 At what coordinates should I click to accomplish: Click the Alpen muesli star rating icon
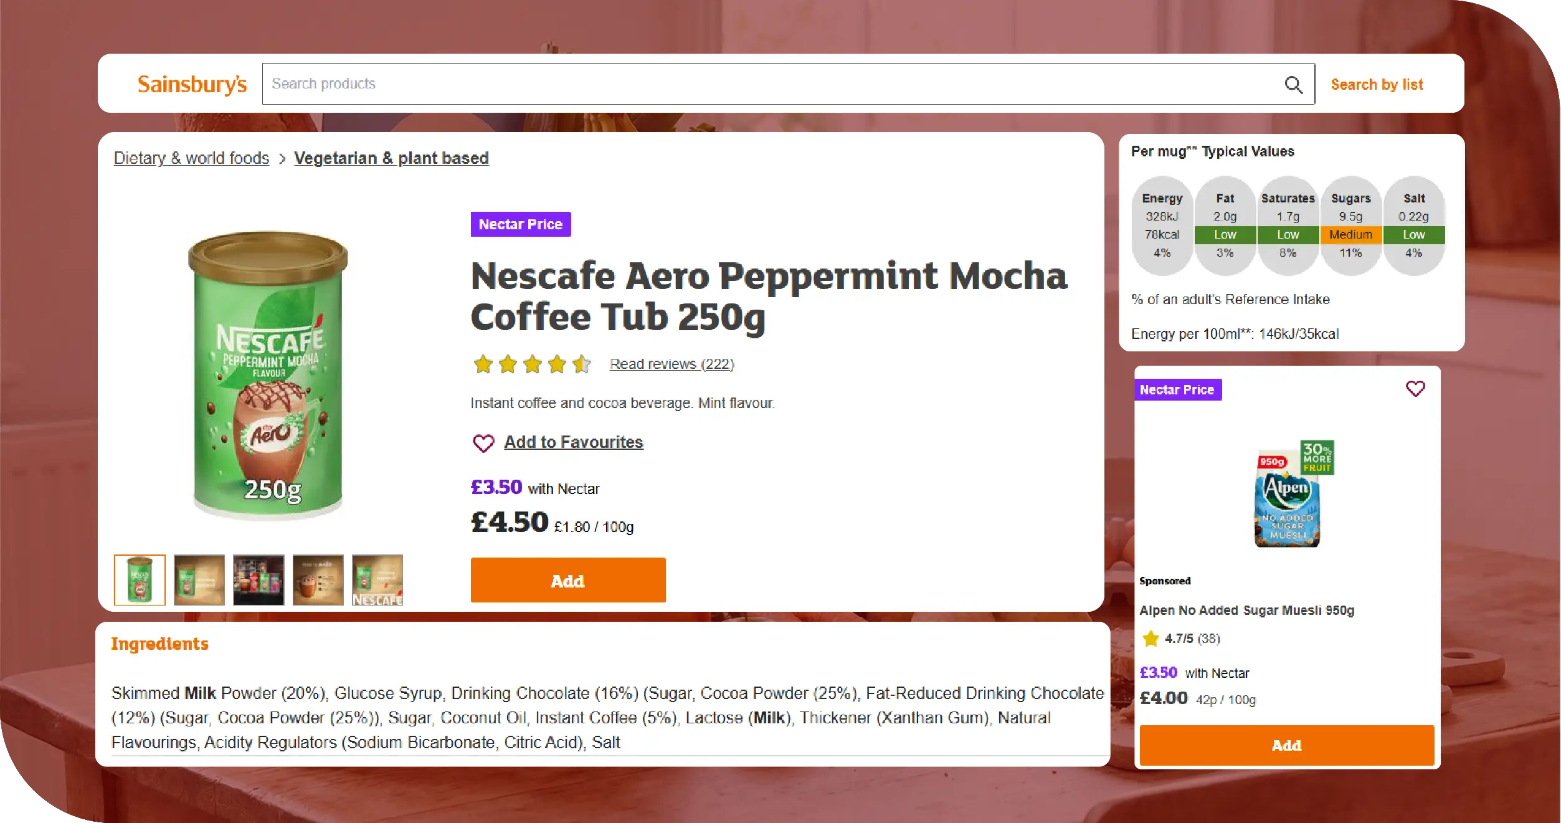point(1151,639)
